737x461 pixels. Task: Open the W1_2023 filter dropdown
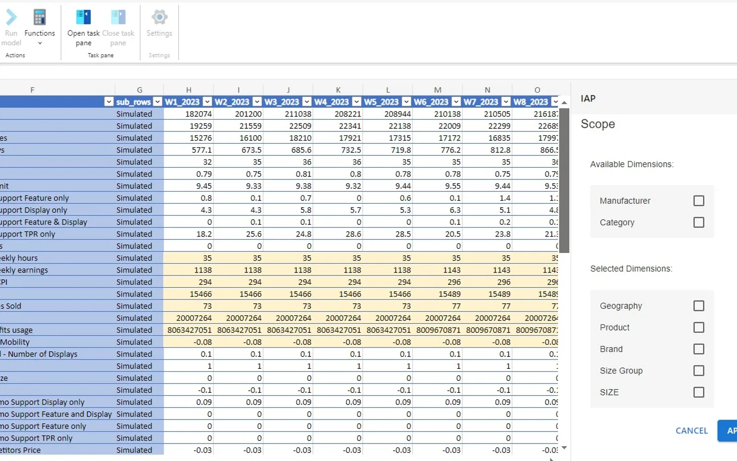[207, 102]
